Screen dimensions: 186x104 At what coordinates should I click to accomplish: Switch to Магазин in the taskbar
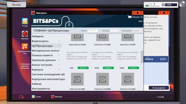coord(57,97)
